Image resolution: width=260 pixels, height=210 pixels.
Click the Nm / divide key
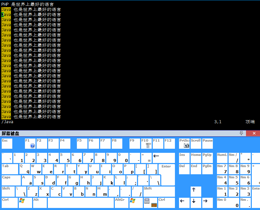click(x=234, y=158)
